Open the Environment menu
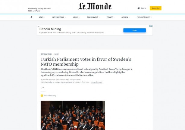 tap(93, 17)
